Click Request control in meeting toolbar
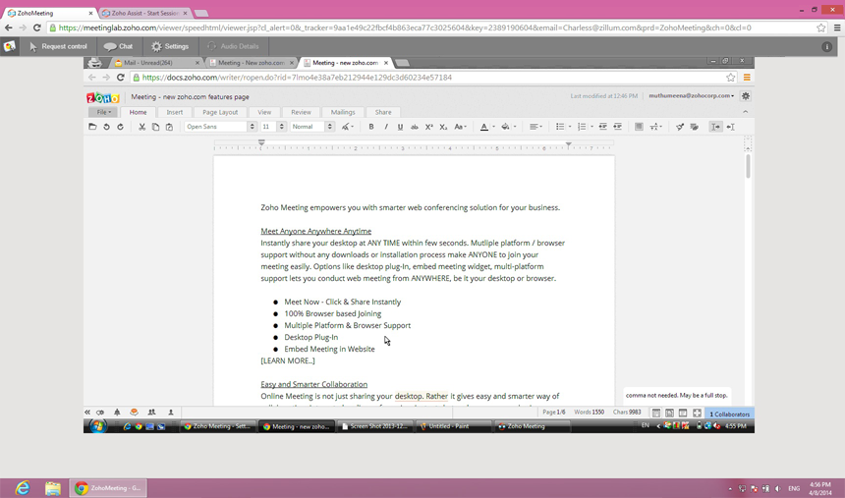 pyautogui.click(x=58, y=46)
